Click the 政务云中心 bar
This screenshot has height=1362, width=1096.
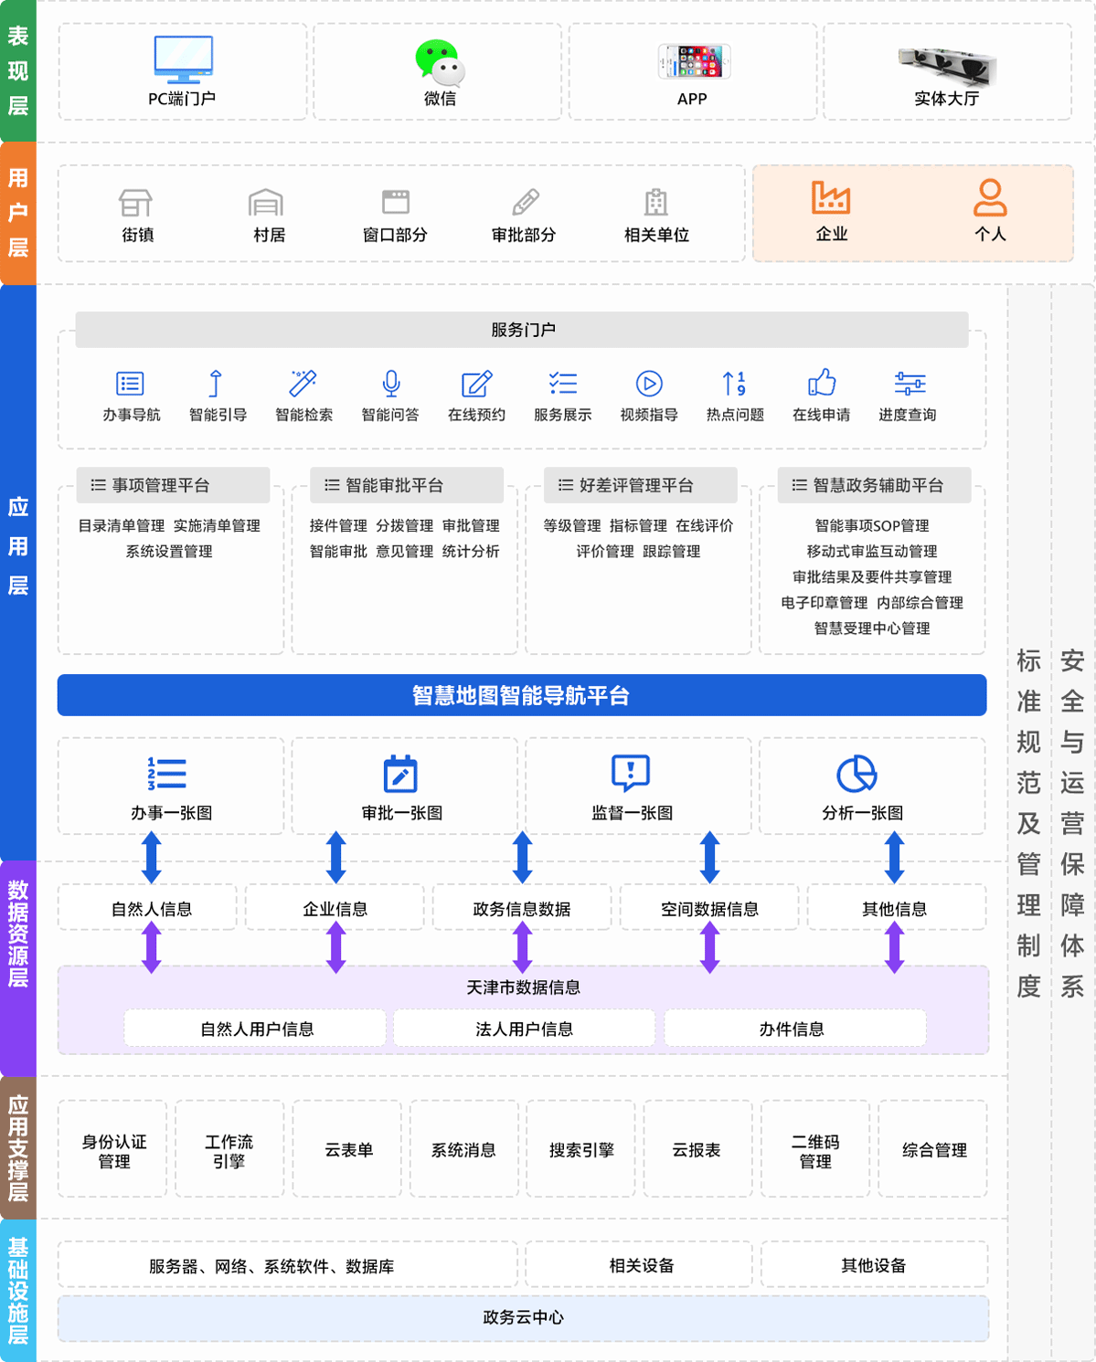coord(524,1317)
